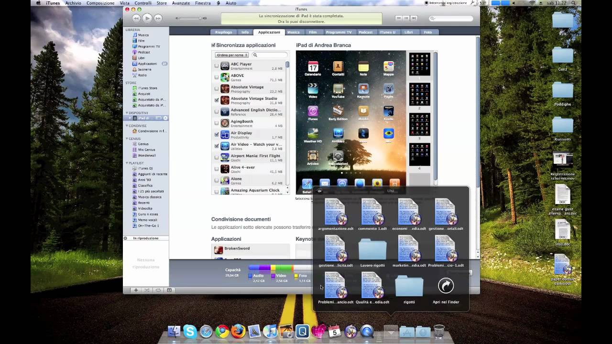
Task: Collapse the DISPOSITIVI section
Action: [127, 113]
